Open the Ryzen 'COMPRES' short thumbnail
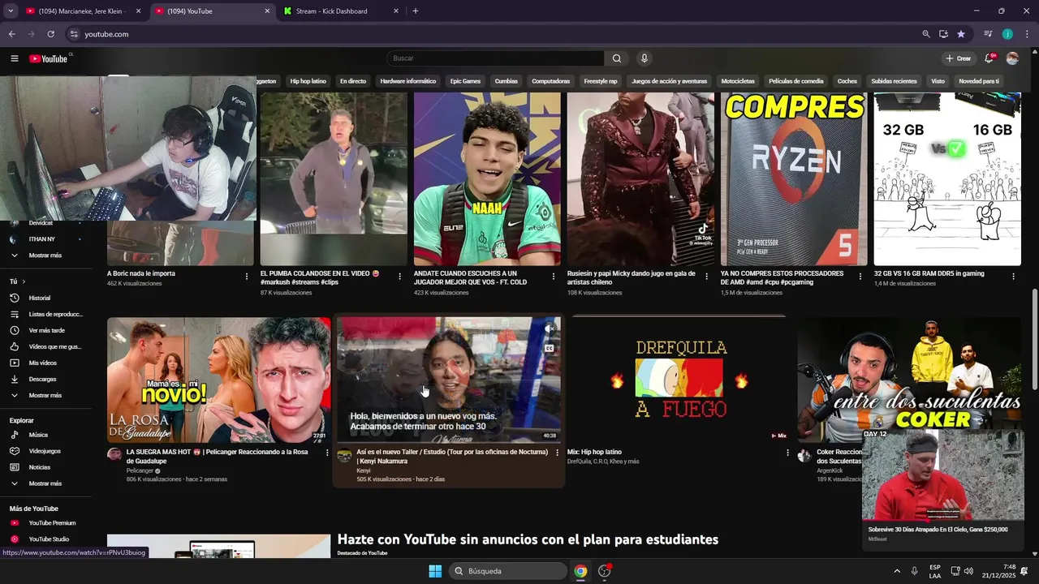 pyautogui.click(x=794, y=178)
